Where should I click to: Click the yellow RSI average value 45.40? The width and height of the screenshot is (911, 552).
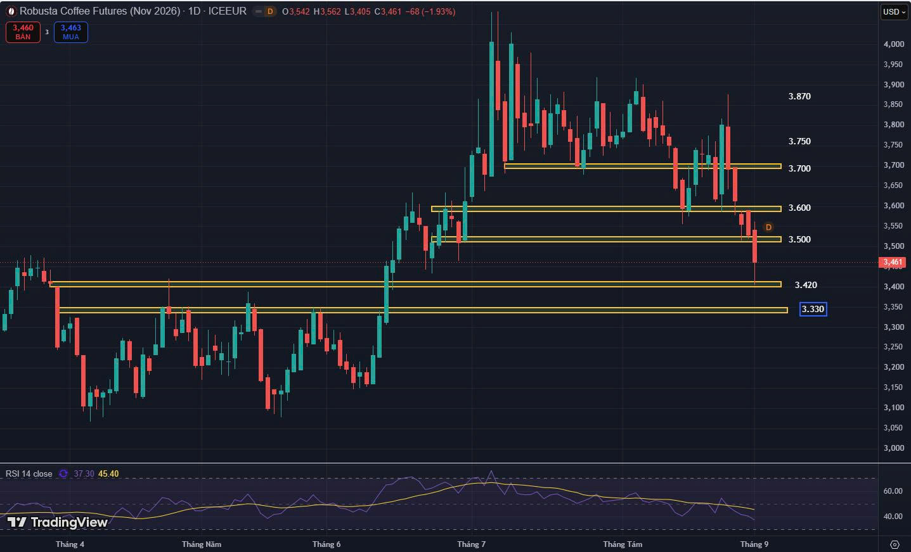pyautogui.click(x=108, y=474)
